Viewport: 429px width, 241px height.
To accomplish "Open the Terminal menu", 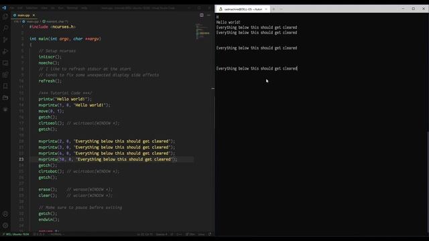I will click(72, 8).
